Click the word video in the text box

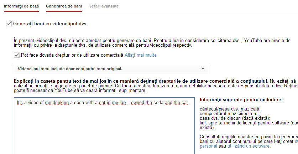coord(33,103)
